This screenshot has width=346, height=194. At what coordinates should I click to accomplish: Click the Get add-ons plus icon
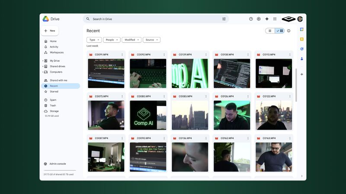click(301, 74)
